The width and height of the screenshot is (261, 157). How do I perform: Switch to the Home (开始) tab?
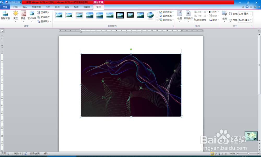tap(15, 7)
